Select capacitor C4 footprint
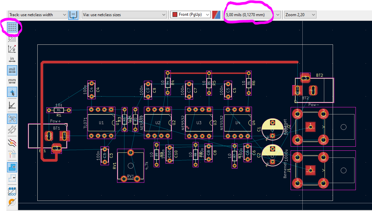 tap(91, 90)
